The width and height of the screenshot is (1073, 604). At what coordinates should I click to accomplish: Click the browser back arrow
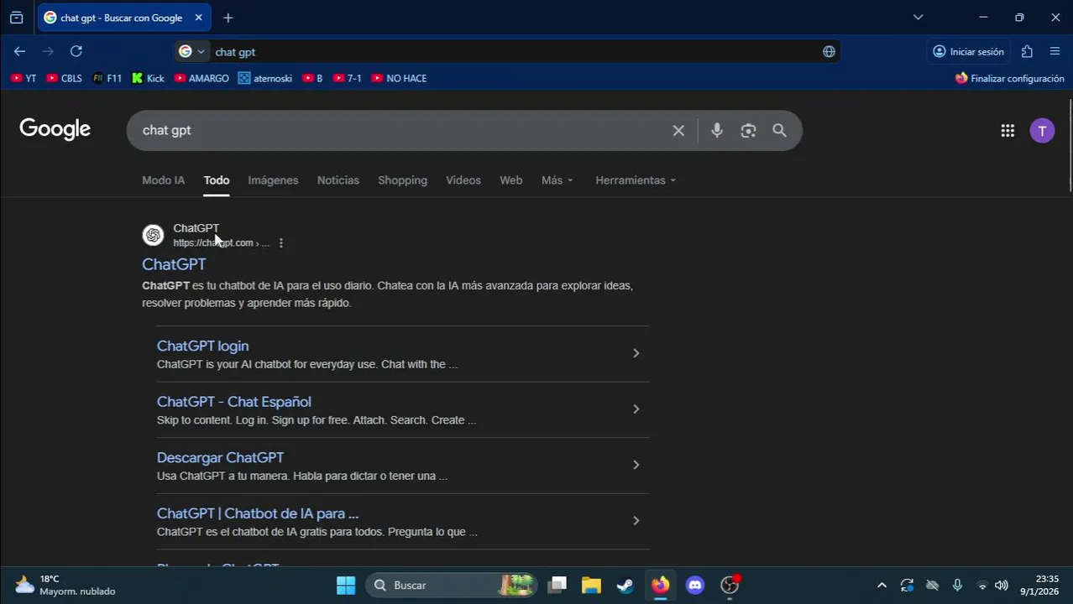point(19,51)
